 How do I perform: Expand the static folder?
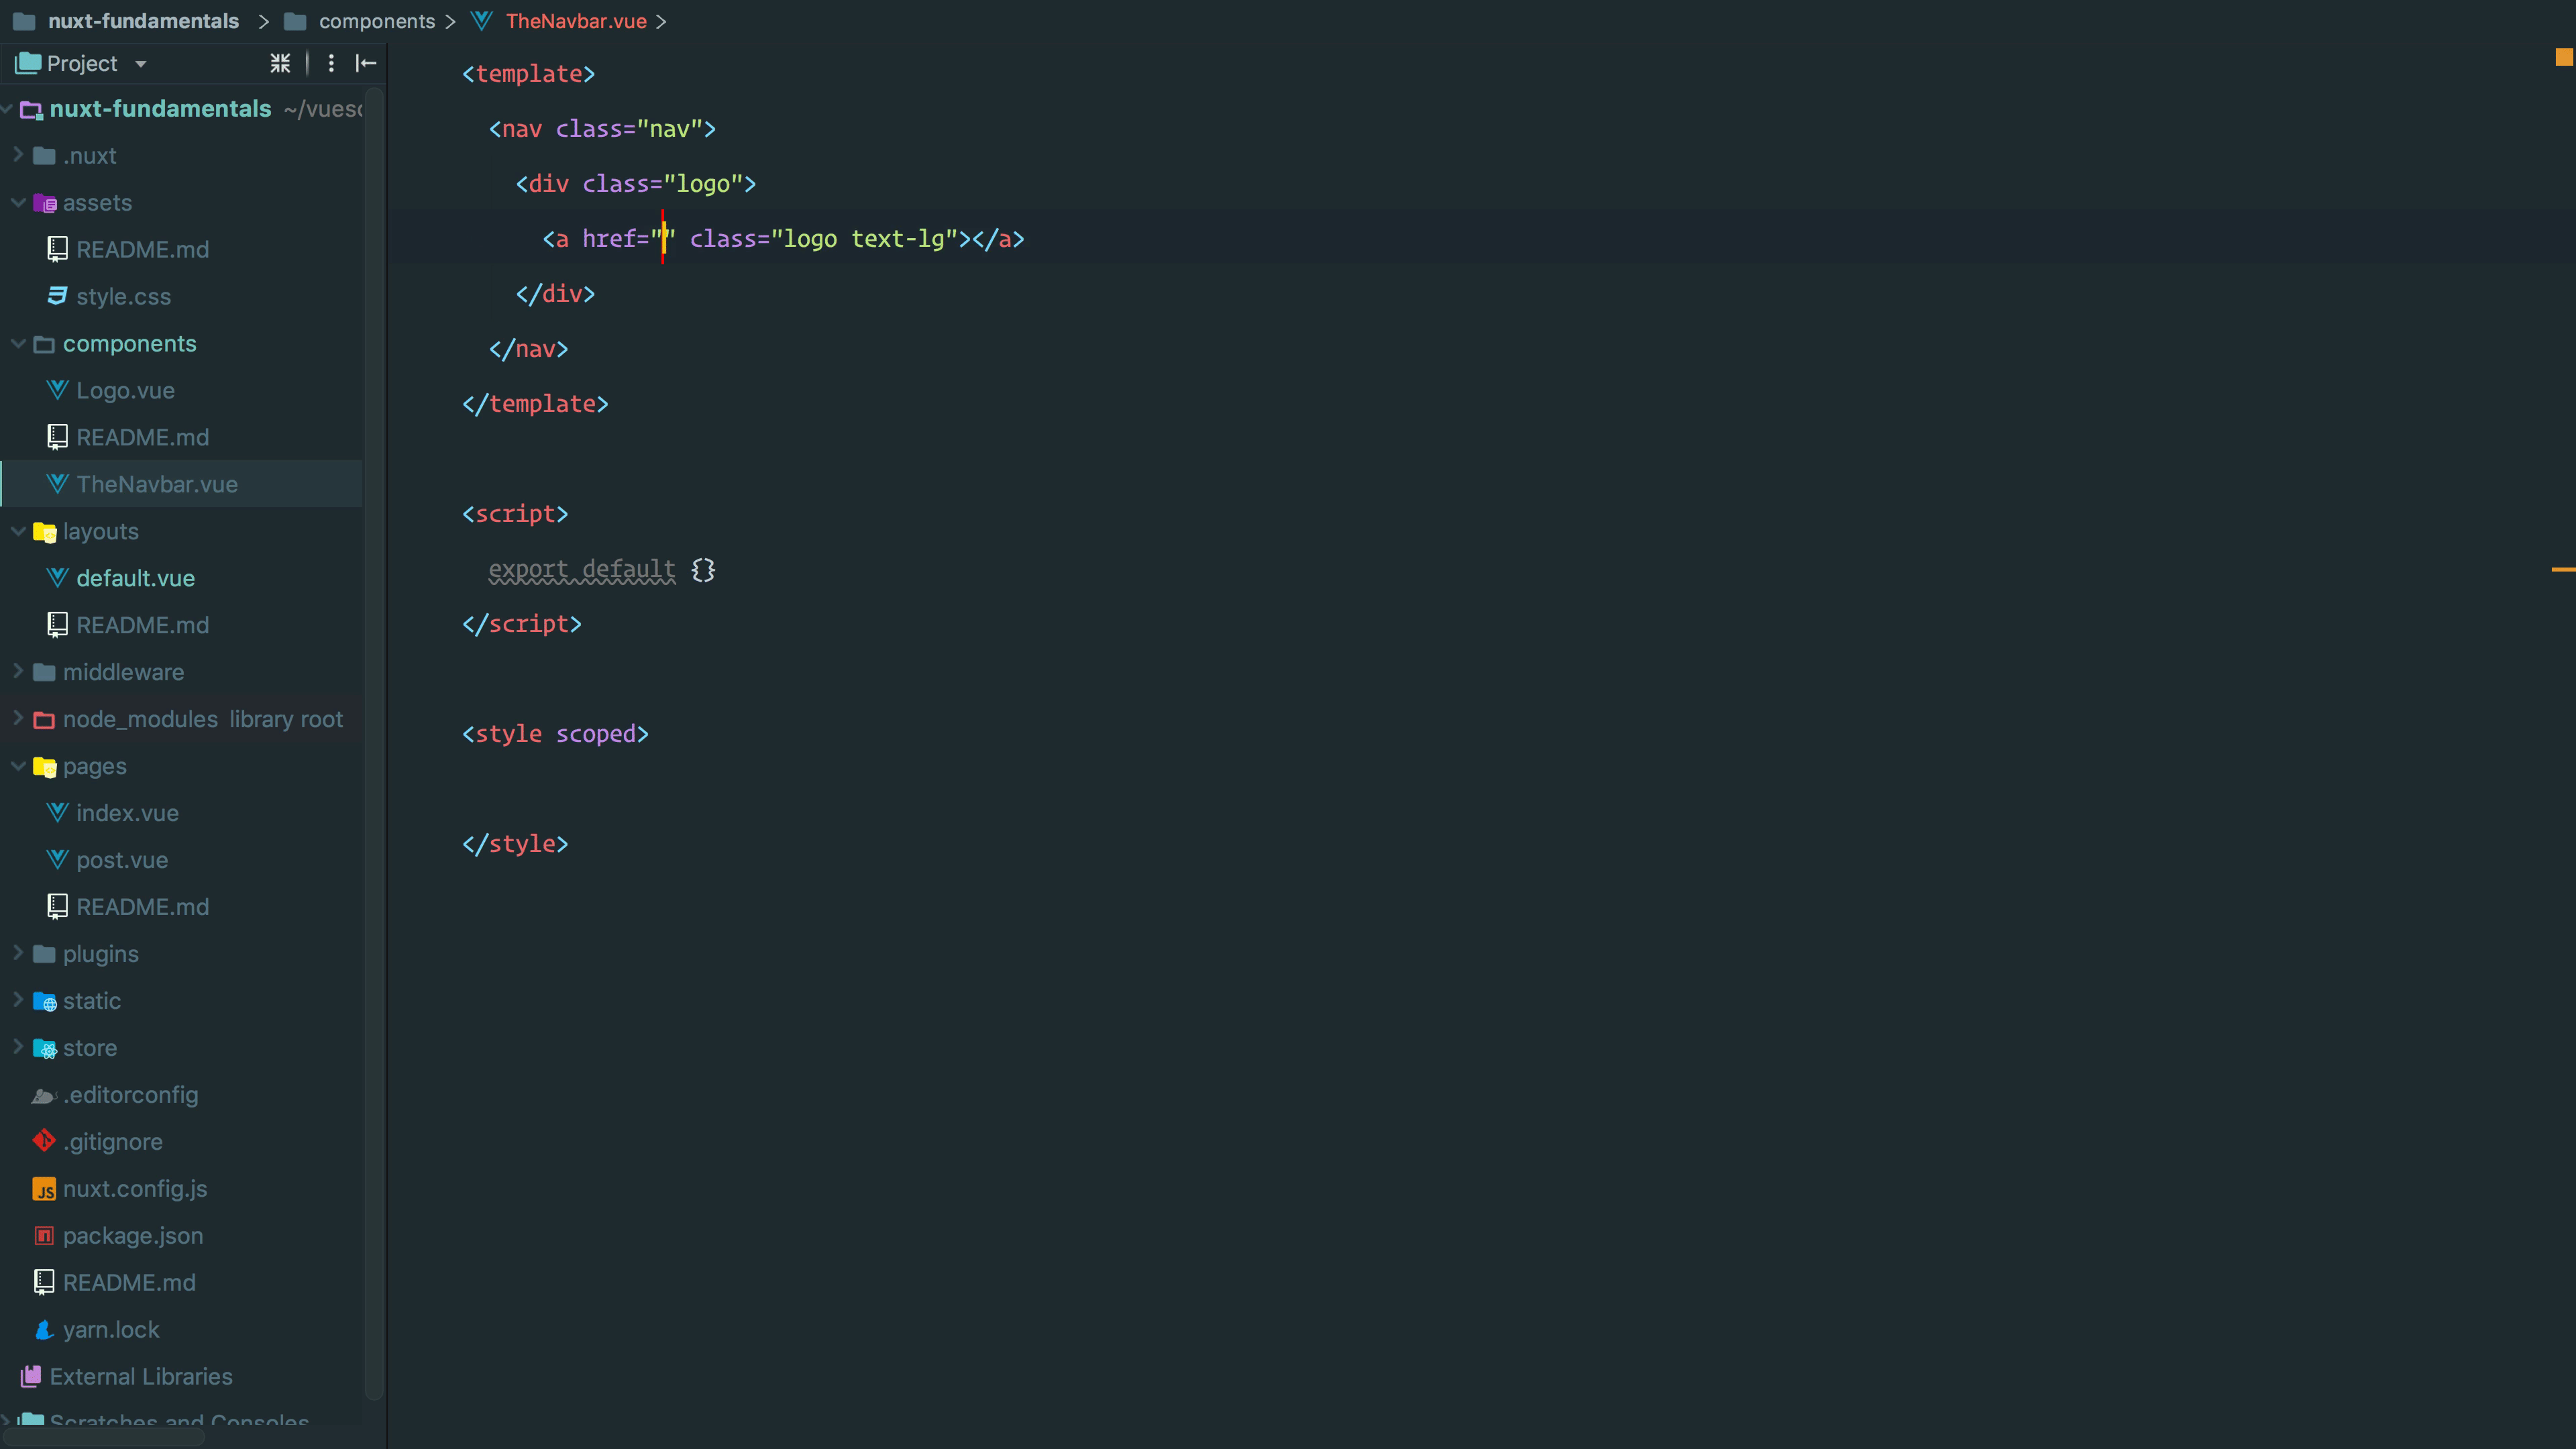pos(17,1000)
